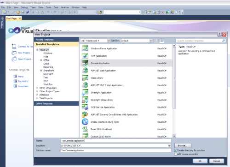230x167 pixels.
Task: Click the template list scrollbar up arrow
Action: (x=174, y=46)
